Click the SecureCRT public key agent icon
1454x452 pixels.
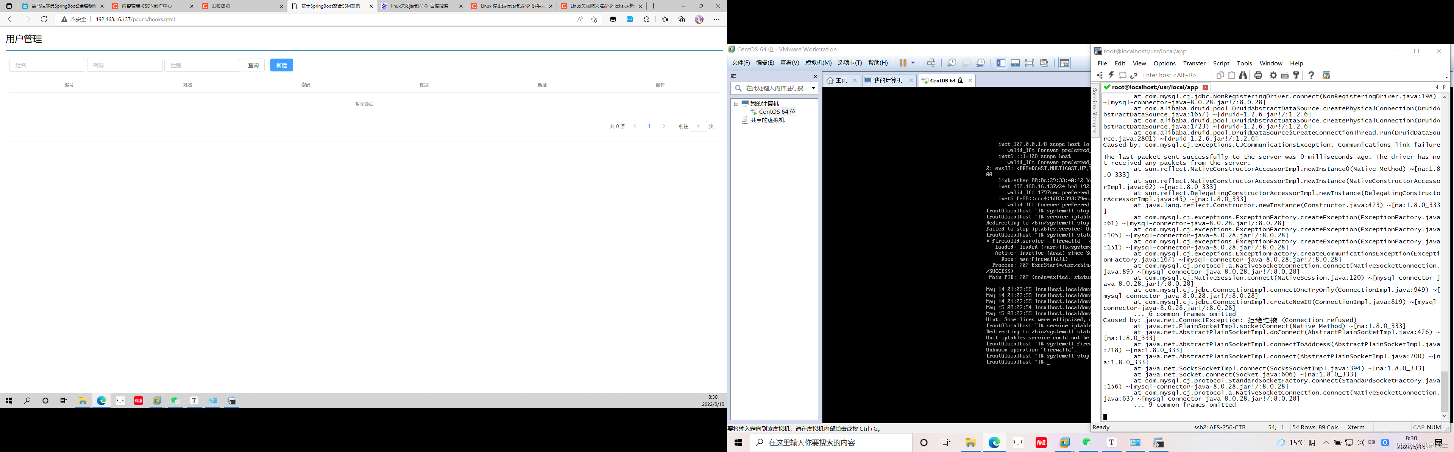(x=1296, y=76)
